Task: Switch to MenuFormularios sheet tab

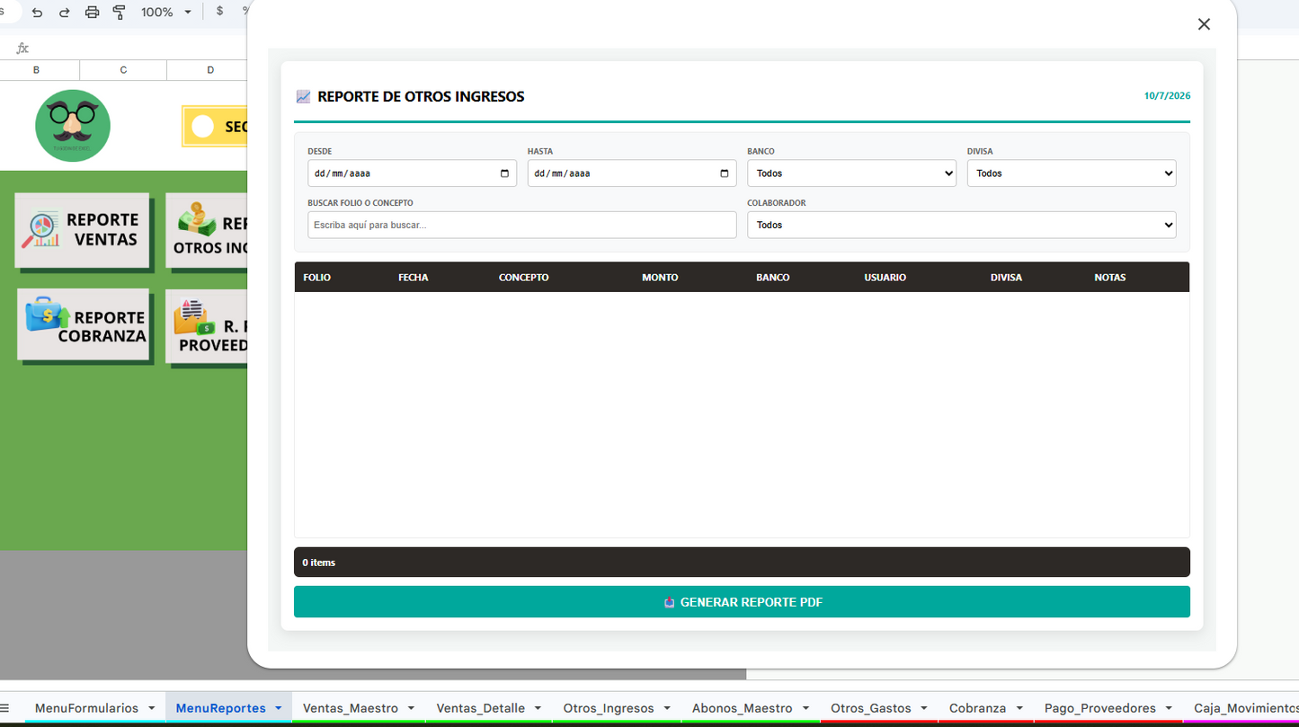Action: pyautogui.click(x=86, y=708)
